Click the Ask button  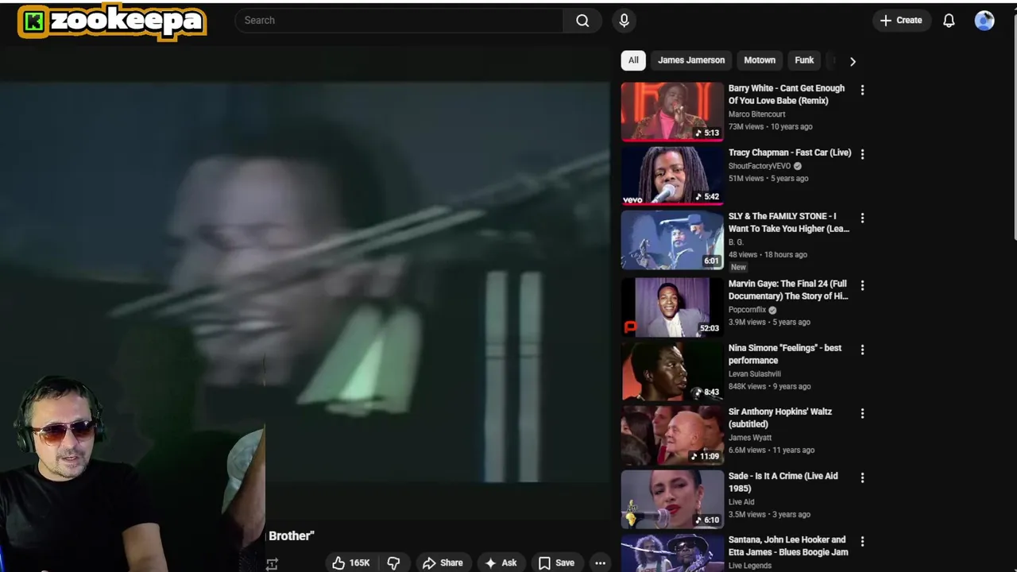tap(501, 562)
